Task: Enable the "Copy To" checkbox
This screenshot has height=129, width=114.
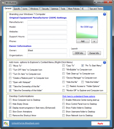Action: point(64,66)
